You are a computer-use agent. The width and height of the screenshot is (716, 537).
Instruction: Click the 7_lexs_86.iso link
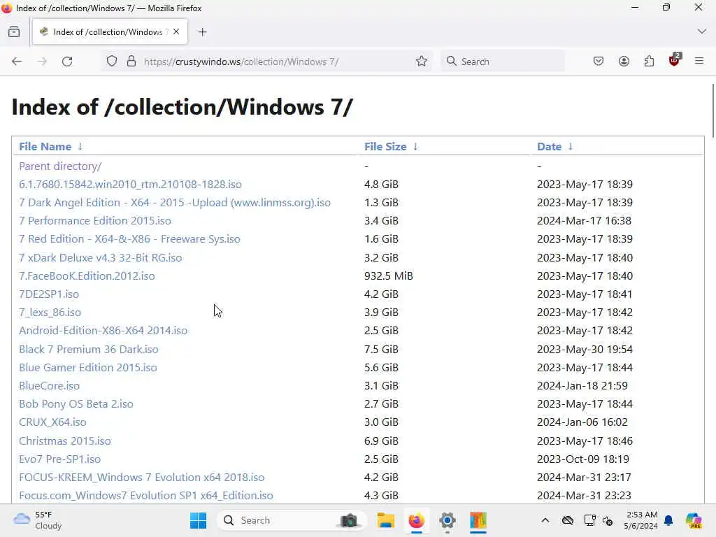coord(50,313)
